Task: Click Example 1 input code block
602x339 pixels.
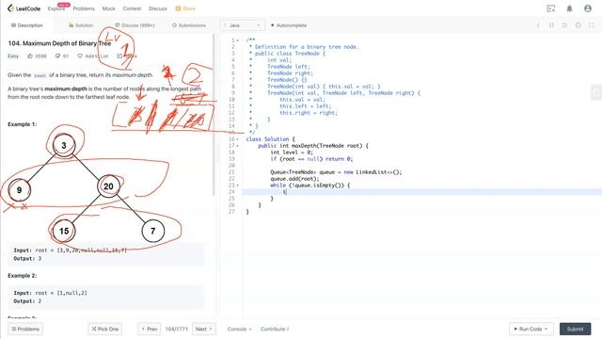Action: pos(106,254)
